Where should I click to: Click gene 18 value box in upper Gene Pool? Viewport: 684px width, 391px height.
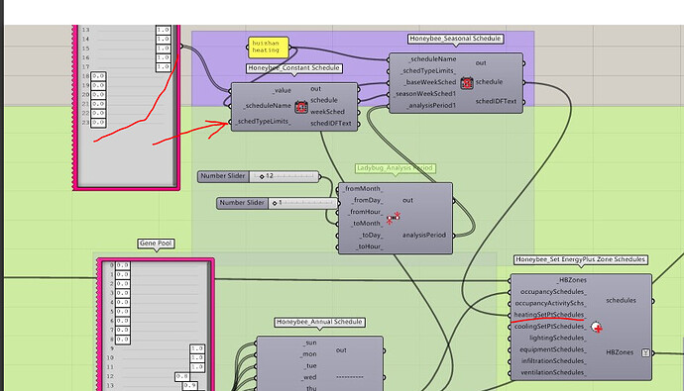click(x=98, y=76)
